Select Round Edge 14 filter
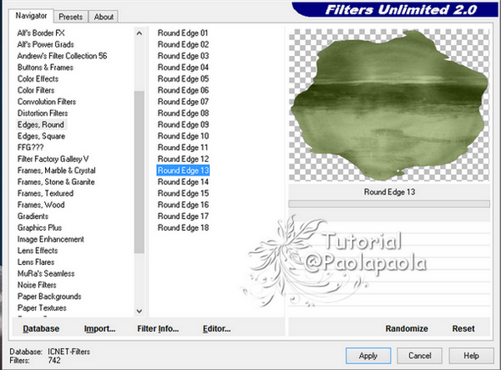Viewport: 501px width, 370px height. coord(183,182)
